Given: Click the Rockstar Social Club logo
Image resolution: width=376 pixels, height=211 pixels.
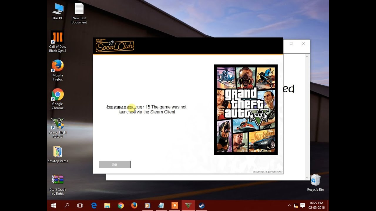Looking at the screenshot, I should coord(115,45).
